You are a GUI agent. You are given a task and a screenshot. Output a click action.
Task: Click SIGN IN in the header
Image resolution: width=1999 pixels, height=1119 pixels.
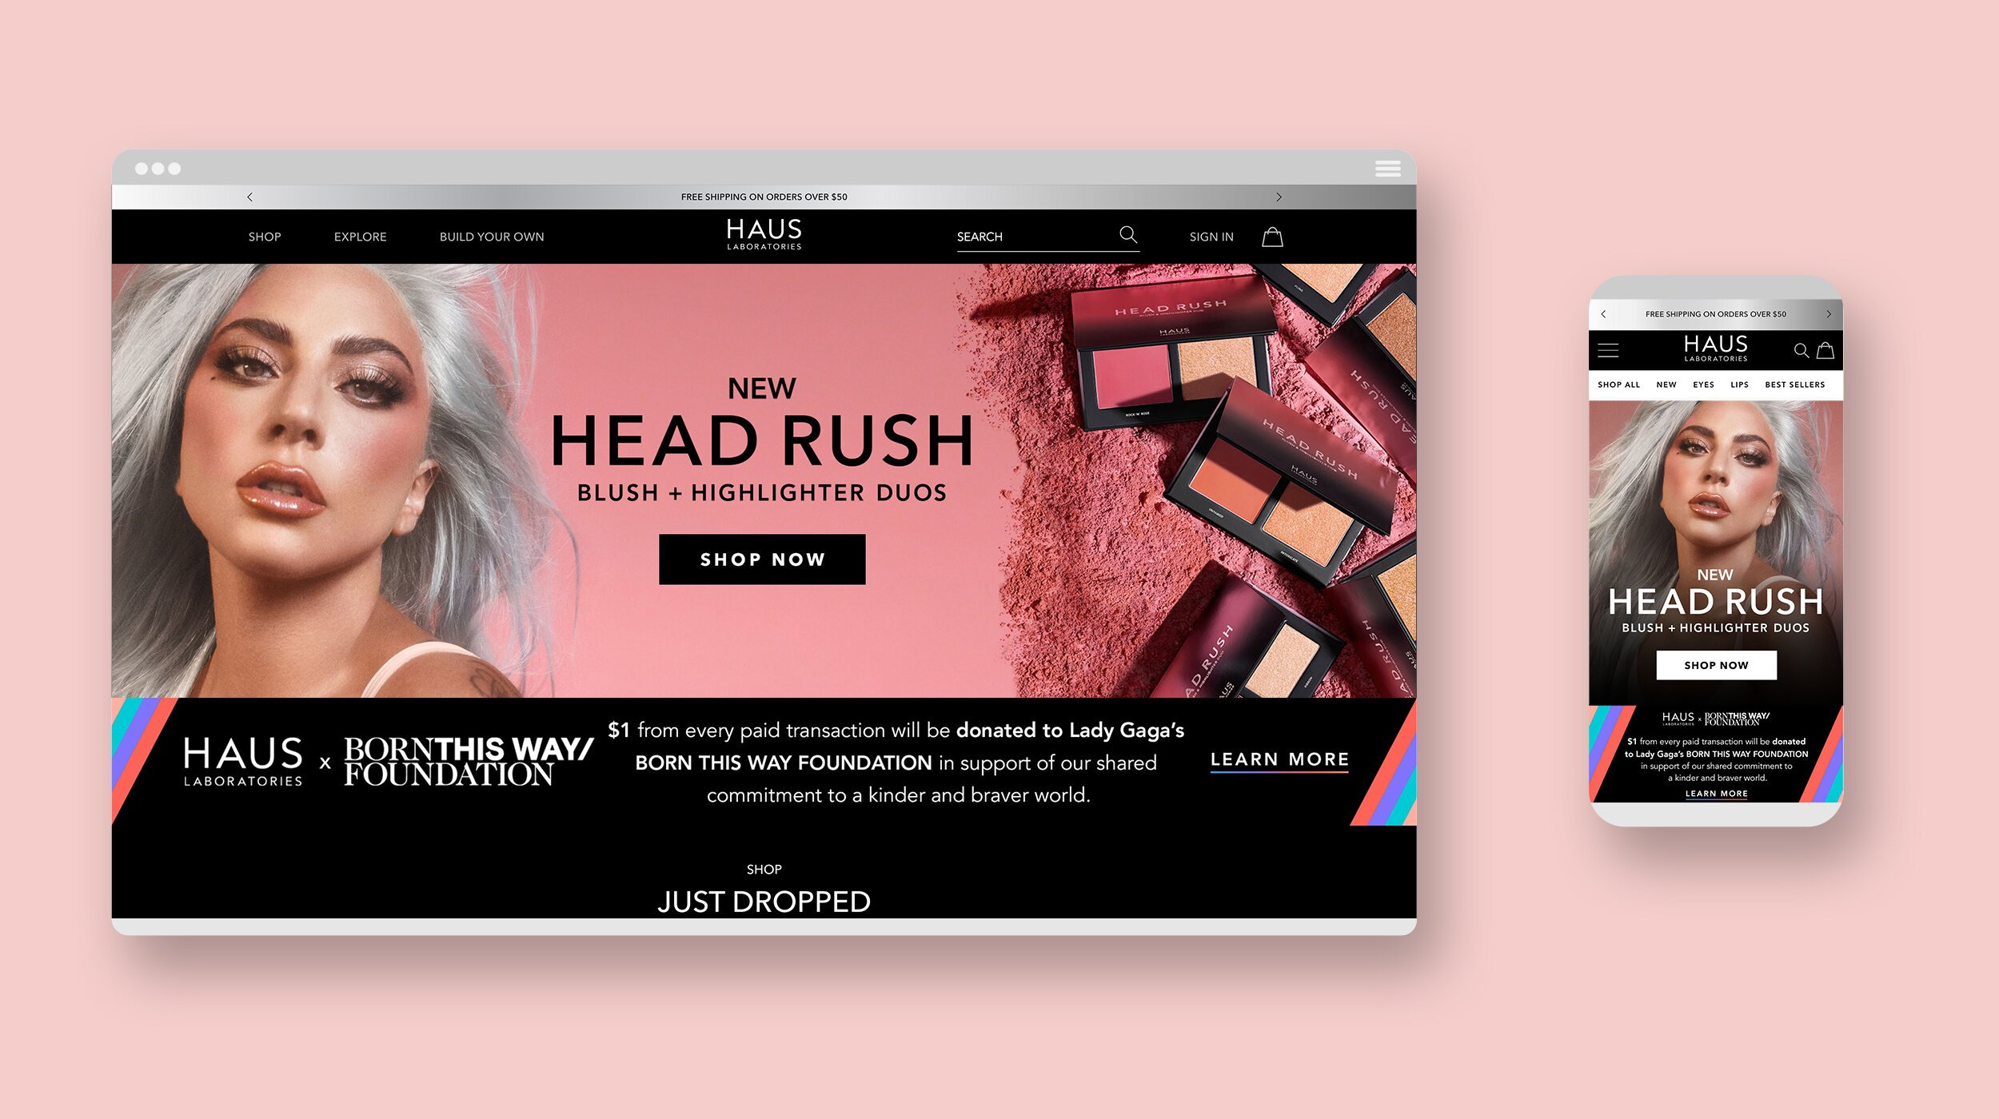(x=1211, y=237)
